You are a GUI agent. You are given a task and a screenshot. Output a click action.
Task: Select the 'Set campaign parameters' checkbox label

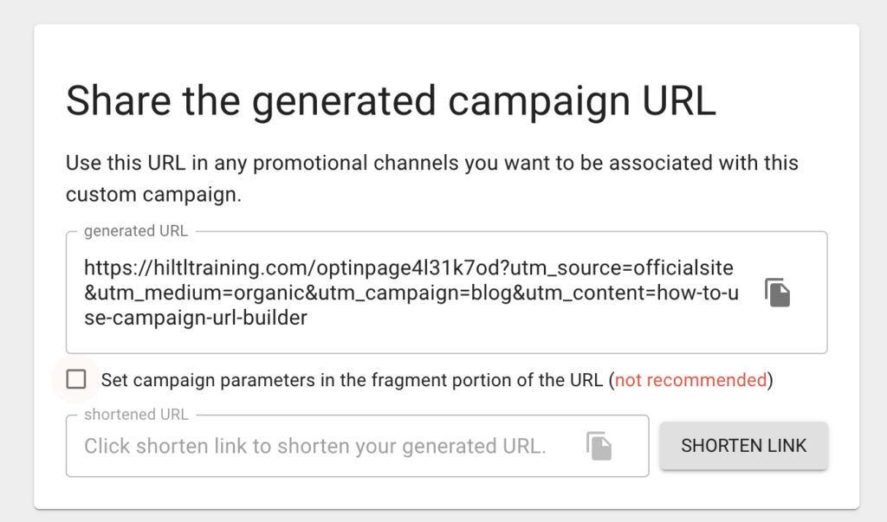coord(437,380)
